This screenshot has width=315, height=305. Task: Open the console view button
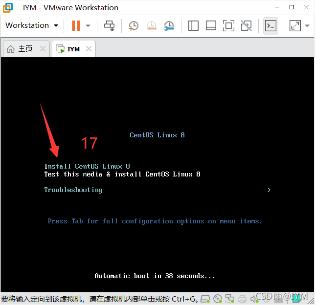pyautogui.click(x=270, y=26)
